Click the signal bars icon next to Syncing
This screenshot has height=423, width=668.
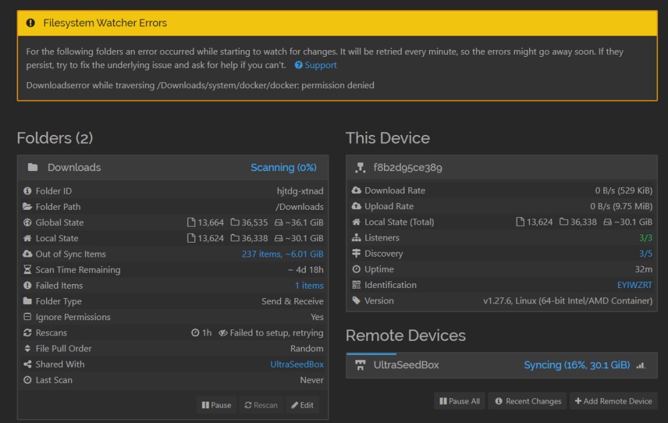point(641,366)
